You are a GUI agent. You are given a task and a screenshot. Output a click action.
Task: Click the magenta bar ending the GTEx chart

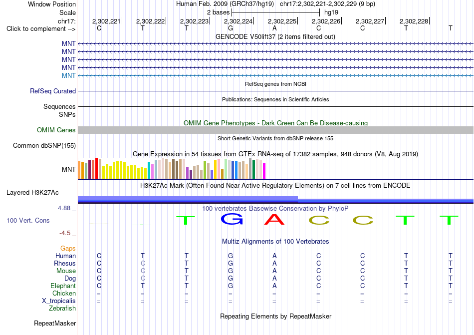pos(264,171)
